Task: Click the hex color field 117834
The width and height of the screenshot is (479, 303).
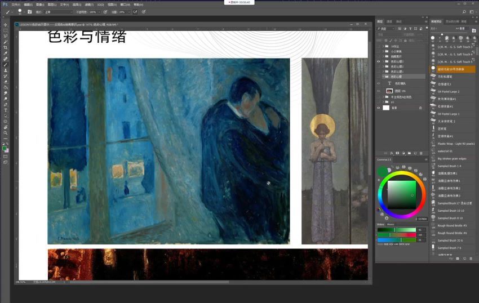Action: point(422,219)
